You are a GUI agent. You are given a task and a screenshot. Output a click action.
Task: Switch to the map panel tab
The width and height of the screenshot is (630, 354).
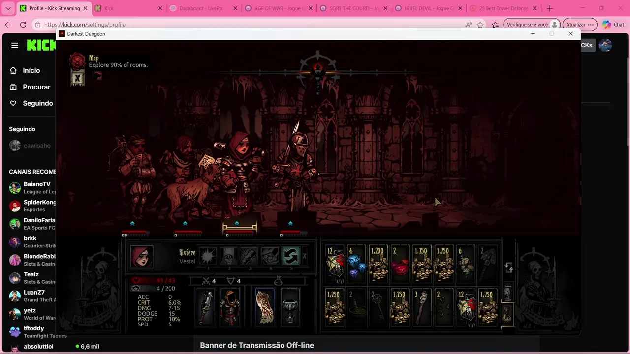pos(507,293)
